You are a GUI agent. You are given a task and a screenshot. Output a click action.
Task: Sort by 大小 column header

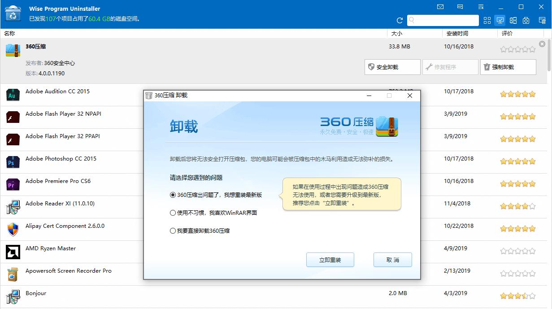(397, 34)
